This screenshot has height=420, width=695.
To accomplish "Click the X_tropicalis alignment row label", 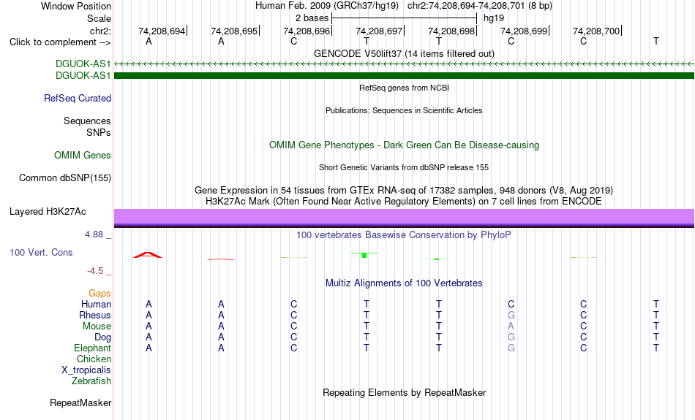I will 86,370.
